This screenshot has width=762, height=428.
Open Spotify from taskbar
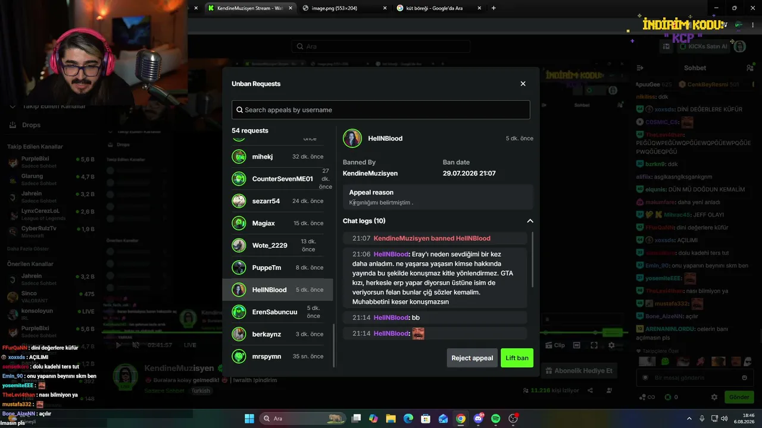496,418
